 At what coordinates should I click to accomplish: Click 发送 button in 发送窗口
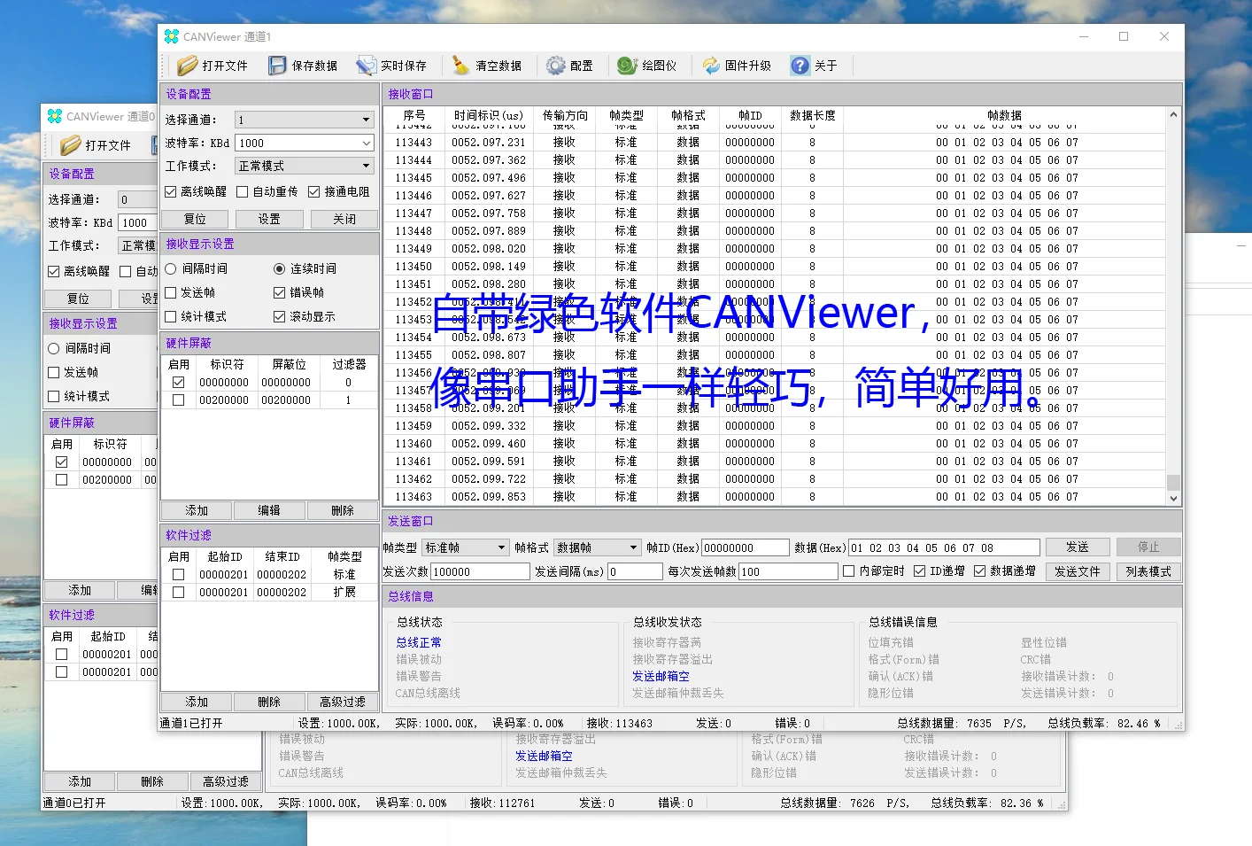point(1078,547)
